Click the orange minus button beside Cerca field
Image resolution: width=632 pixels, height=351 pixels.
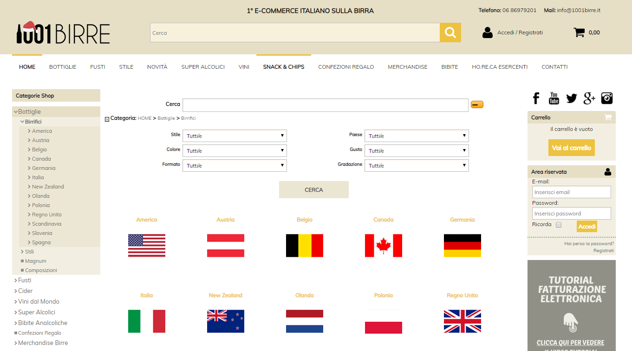(x=477, y=104)
